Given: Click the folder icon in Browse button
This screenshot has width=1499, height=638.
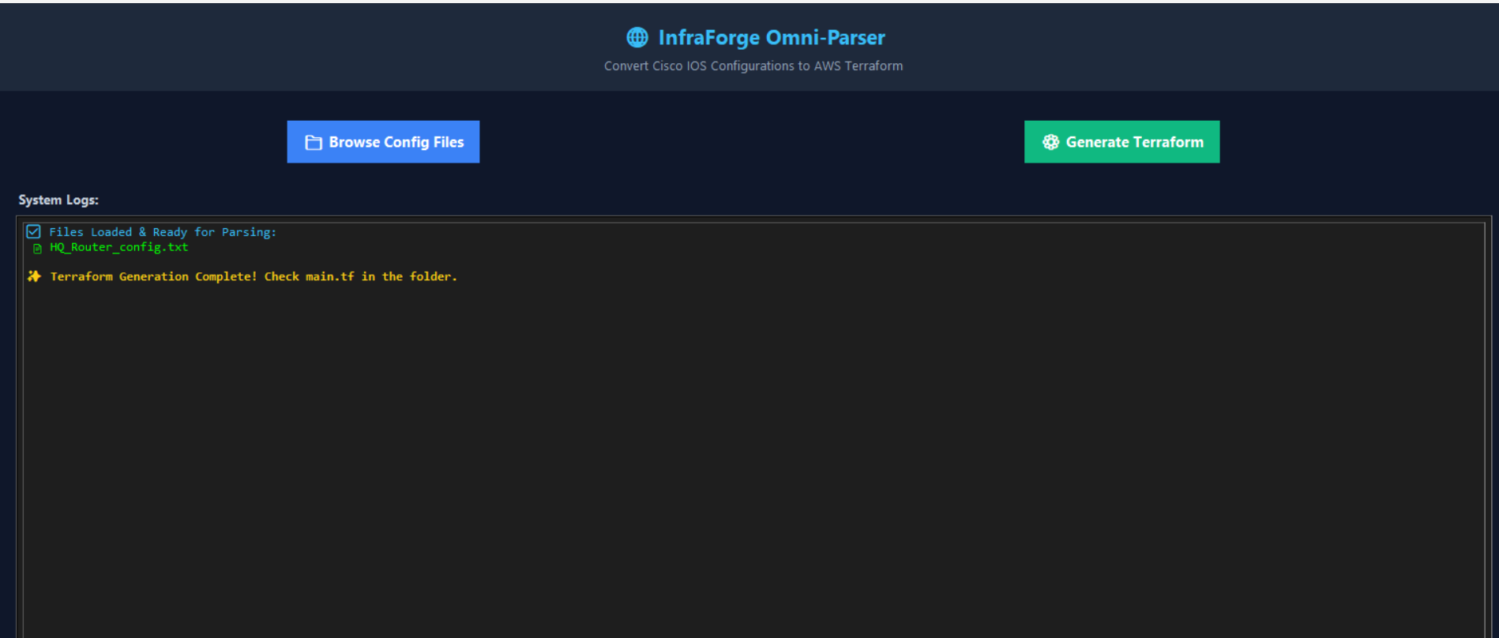Looking at the screenshot, I should (314, 143).
